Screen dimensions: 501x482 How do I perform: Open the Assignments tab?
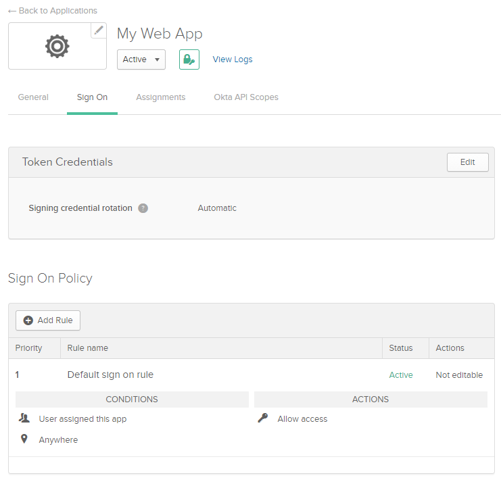click(160, 97)
